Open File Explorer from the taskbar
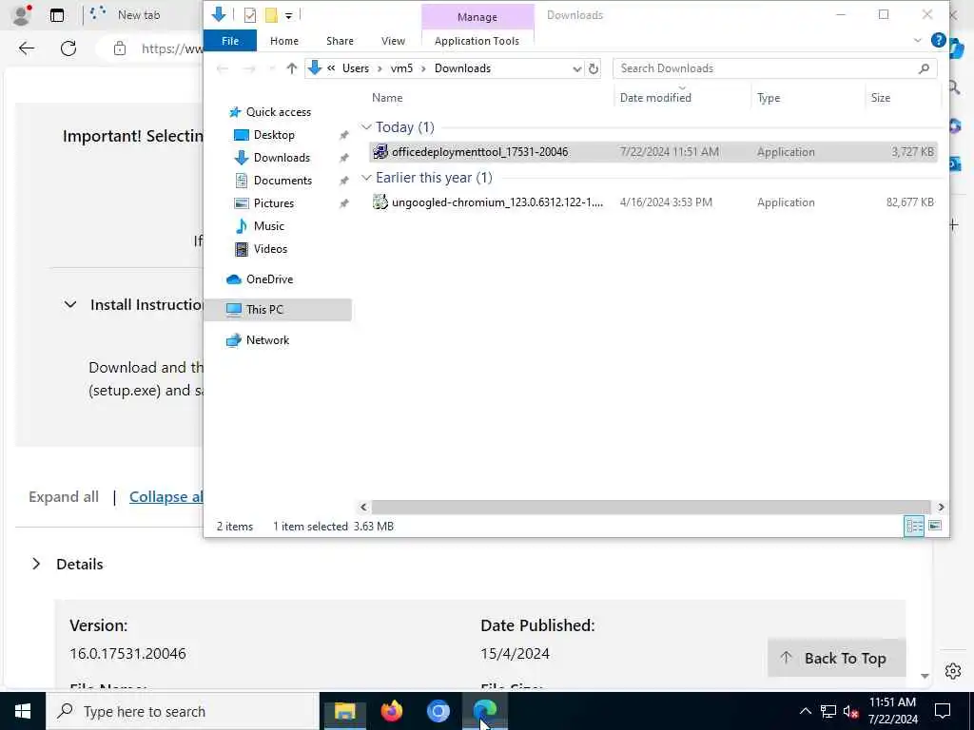 point(344,711)
